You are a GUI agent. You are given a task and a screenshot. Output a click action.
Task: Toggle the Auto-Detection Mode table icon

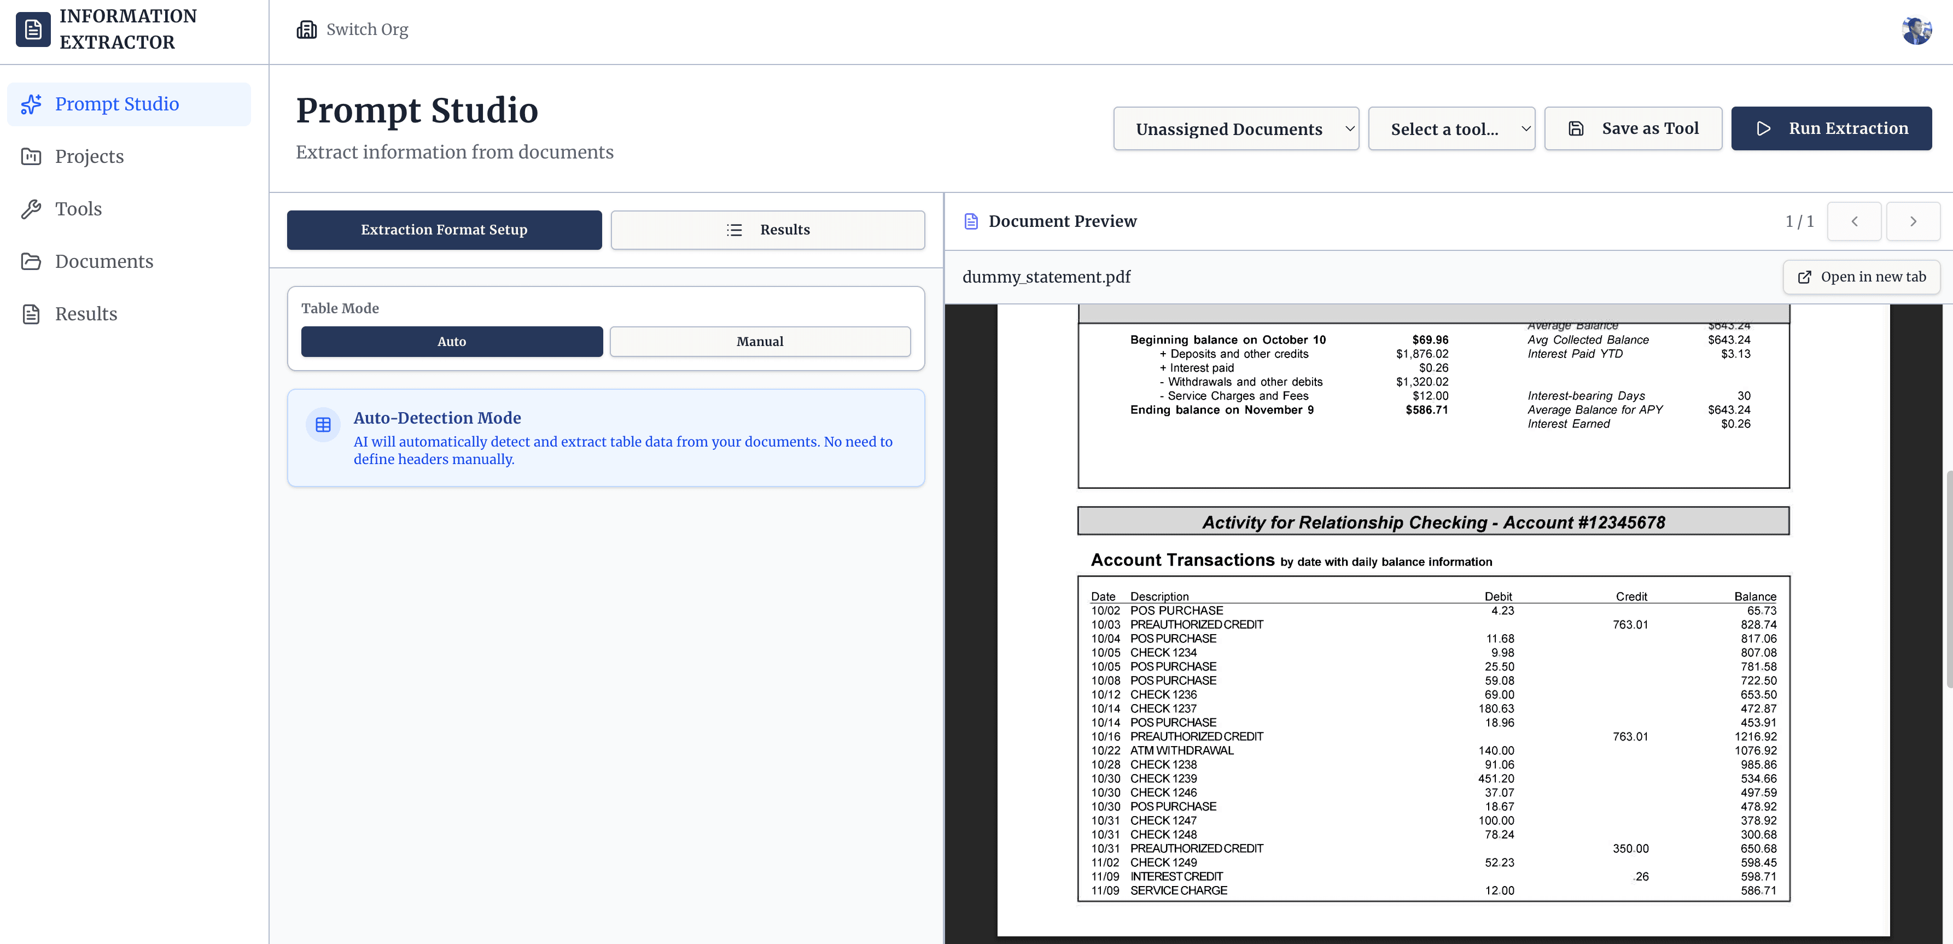point(323,424)
